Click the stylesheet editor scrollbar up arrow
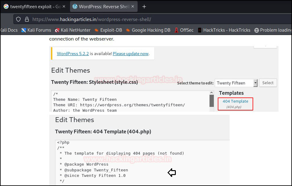292x186 pixels. [x=212, y=93]
